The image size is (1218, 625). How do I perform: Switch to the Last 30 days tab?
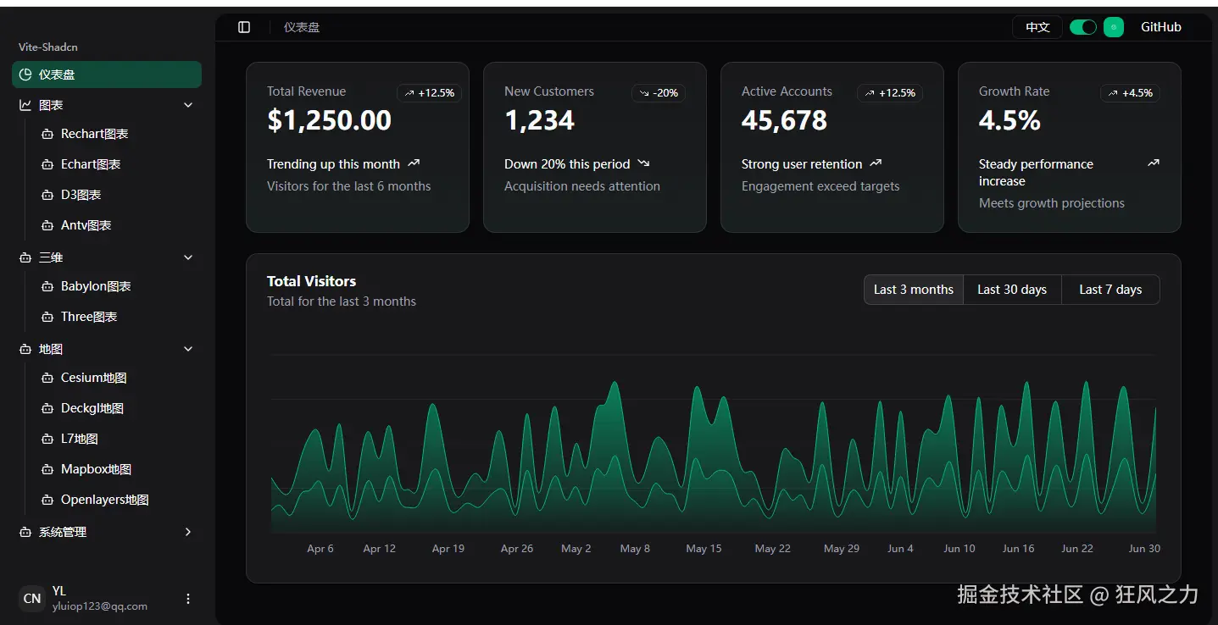pos(1012,289)
